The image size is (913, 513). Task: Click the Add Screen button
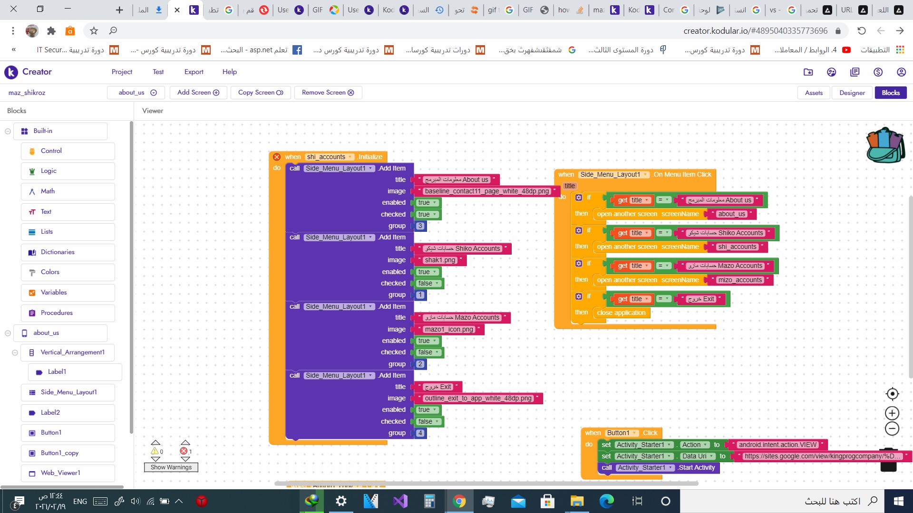pos(198,93)
